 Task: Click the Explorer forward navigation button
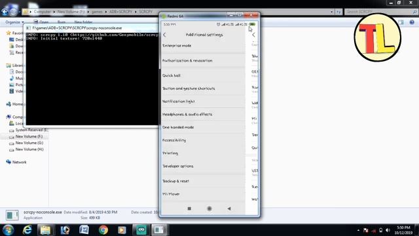[x=13, y=12]
